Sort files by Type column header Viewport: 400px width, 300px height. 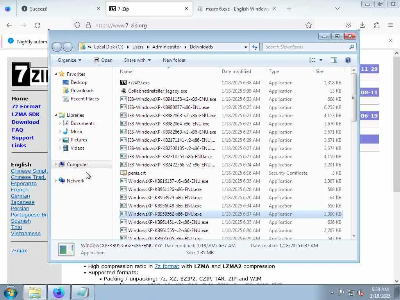click(x=289, y=71)
